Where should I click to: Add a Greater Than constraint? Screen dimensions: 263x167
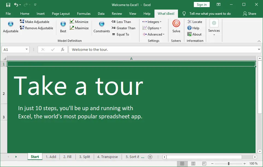(124, 28)
